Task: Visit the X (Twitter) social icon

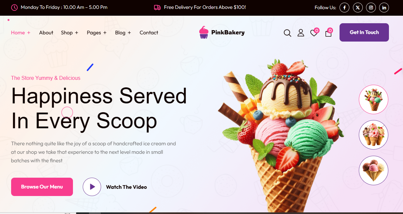Action: [x=358, y=8]
